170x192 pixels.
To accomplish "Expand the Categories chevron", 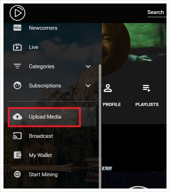I will (x=88, y=66).
